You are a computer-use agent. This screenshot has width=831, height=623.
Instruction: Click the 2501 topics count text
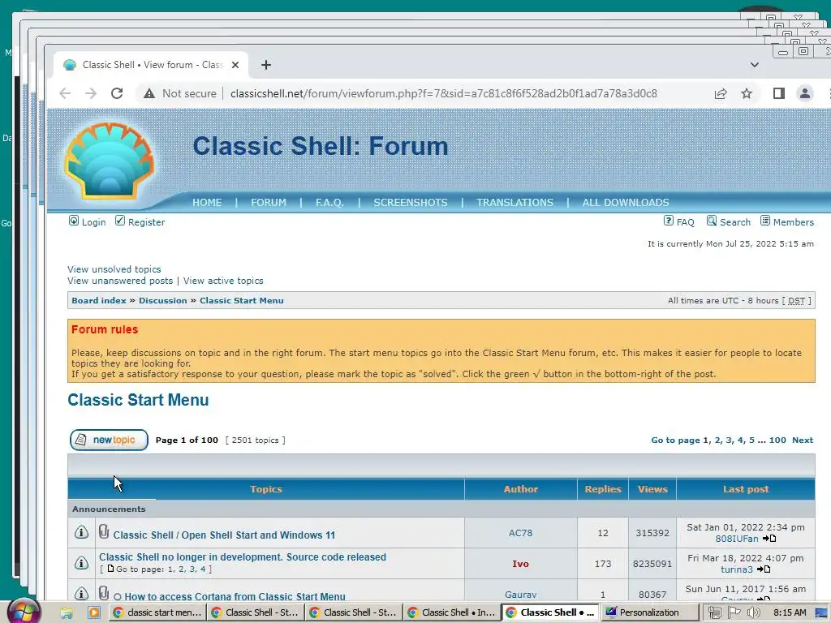click(x=255, y=440)
